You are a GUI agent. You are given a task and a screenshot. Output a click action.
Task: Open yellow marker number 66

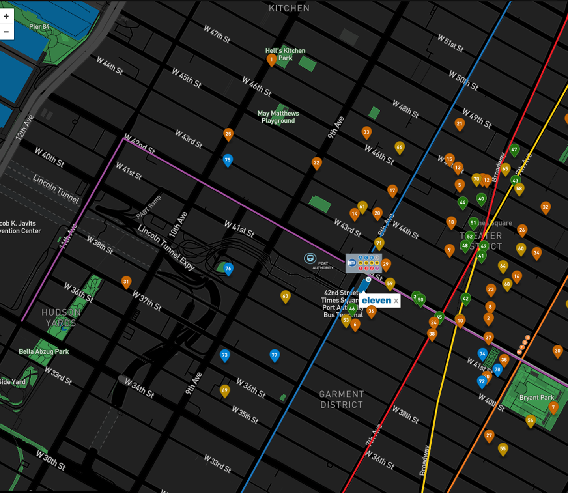point(400,148)
